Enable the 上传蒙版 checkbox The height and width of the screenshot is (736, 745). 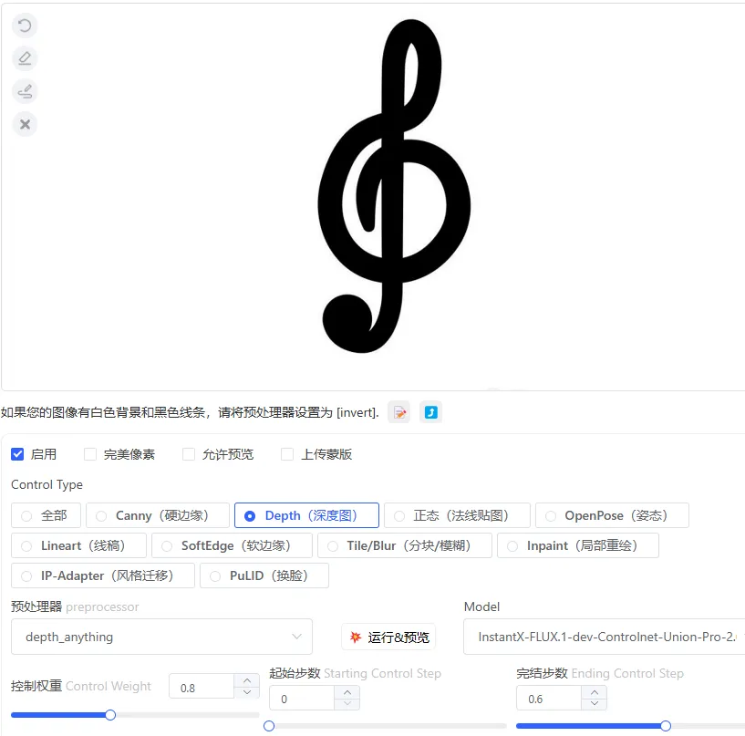[286, 453]
